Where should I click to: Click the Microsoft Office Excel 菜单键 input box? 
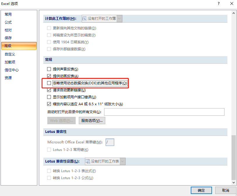pos(110,142)
